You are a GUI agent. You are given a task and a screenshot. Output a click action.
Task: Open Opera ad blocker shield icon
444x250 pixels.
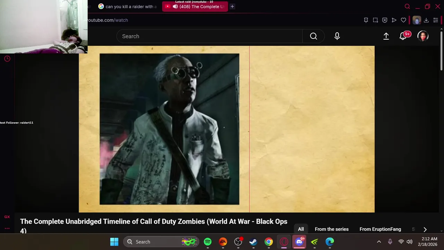(x=385, y=20)
